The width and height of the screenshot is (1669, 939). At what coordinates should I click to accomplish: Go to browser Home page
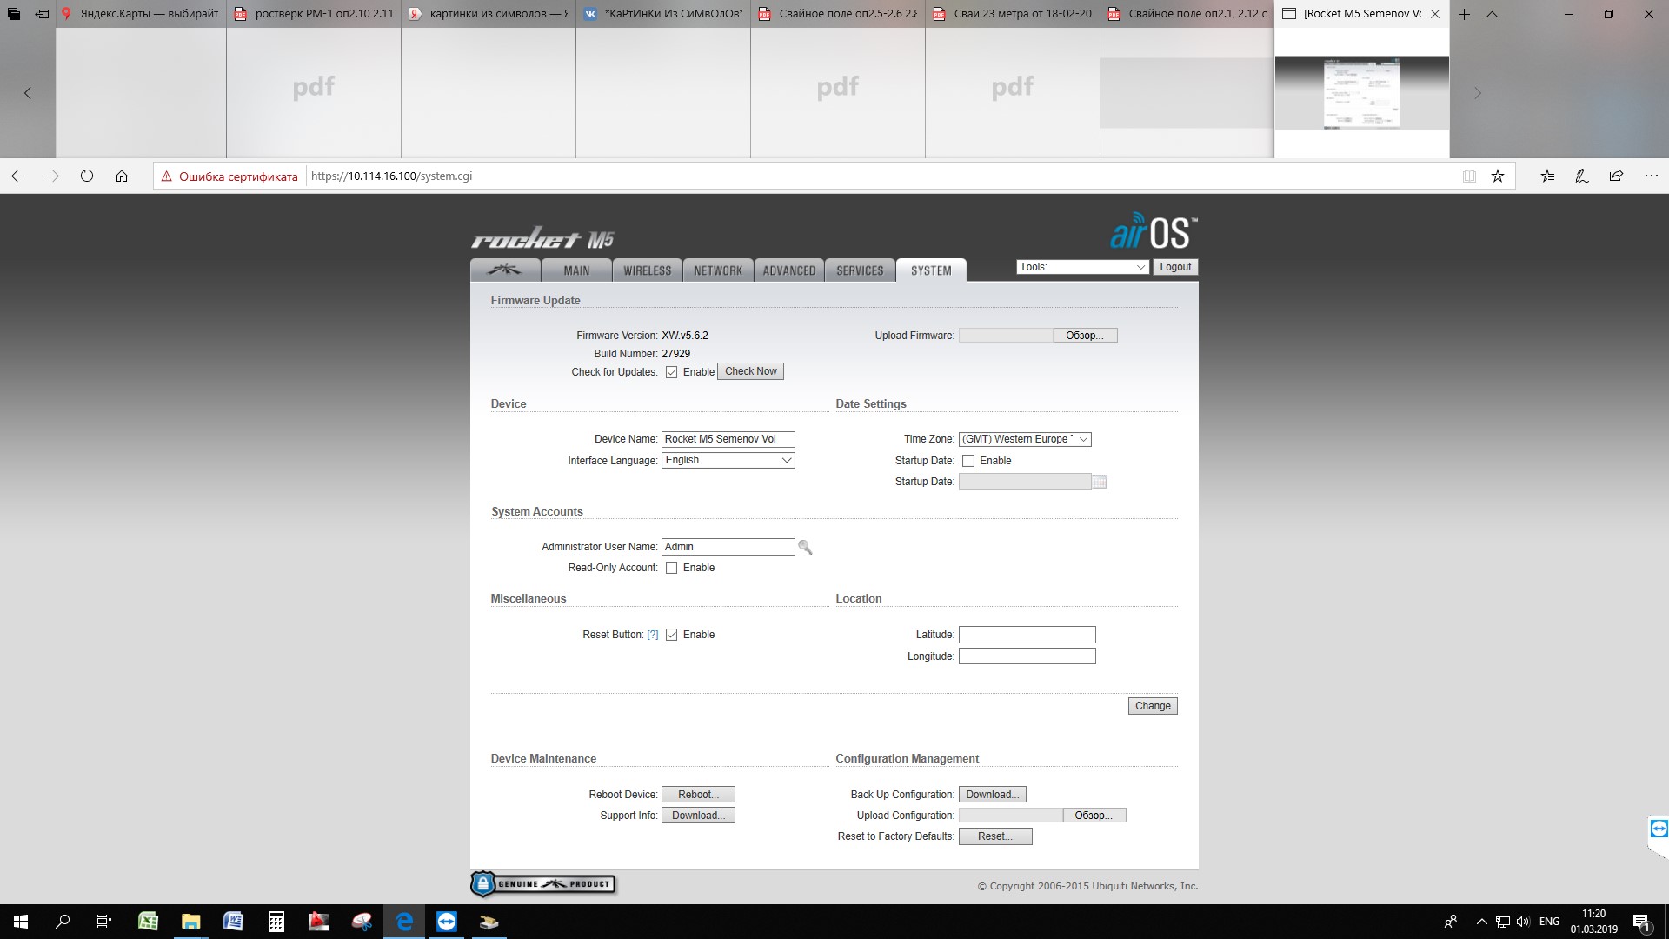tap(122, 176)
